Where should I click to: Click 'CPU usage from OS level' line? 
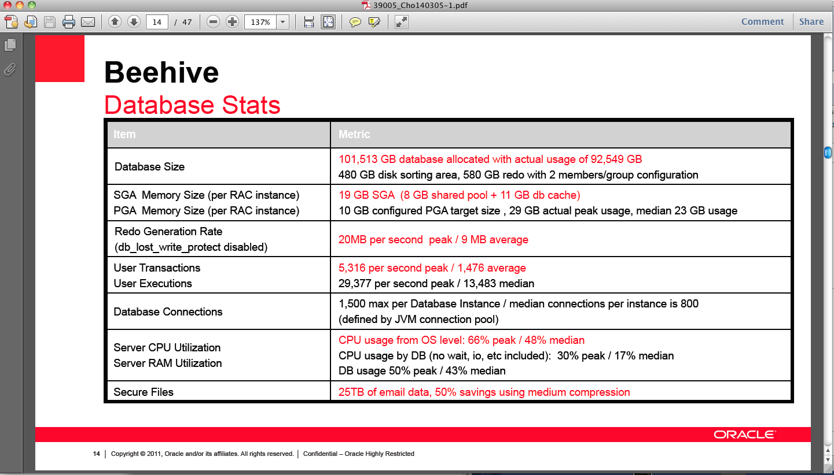coord(462,340)
